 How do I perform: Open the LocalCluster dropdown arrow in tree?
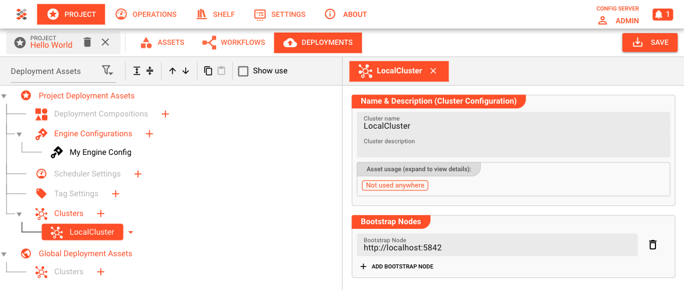pos(131,232)
